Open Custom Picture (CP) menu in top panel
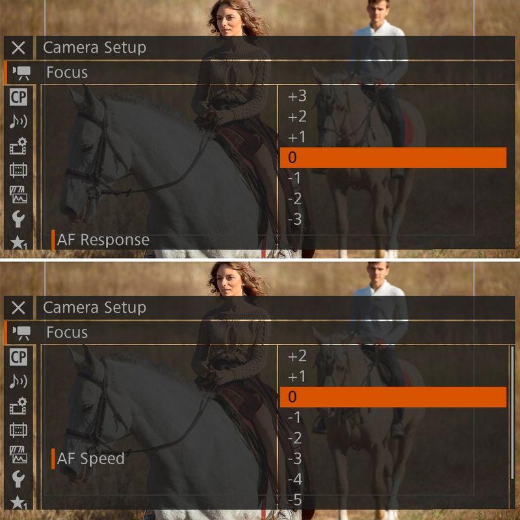 pos(18,97)
